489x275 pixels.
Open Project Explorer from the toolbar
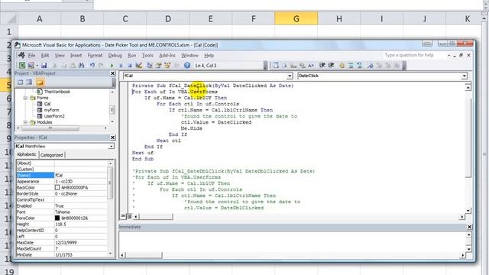pyautogui.click(x=150, y=65)
